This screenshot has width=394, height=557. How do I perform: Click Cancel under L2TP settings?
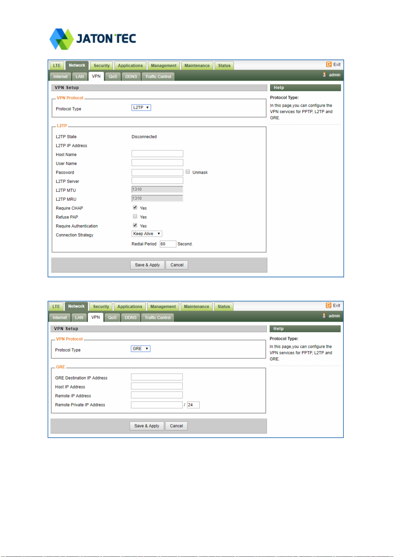177,265
